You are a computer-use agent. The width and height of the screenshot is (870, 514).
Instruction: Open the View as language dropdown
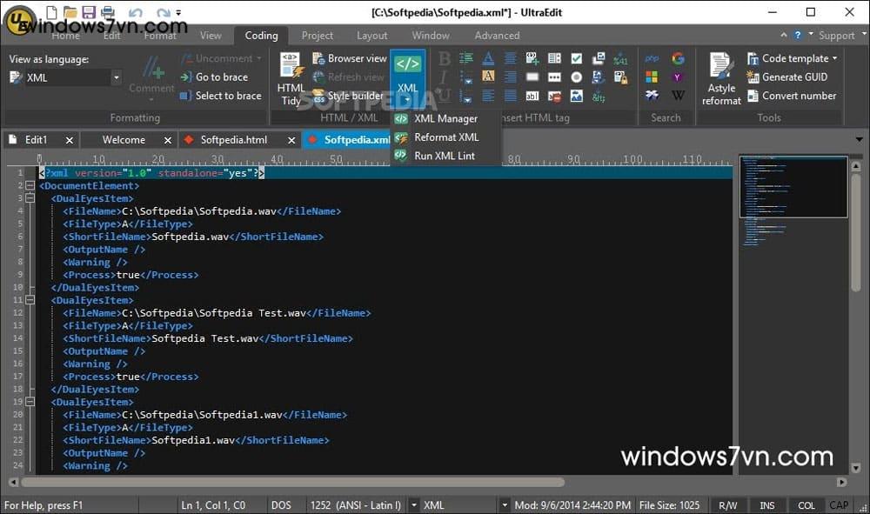click(116, 77)
